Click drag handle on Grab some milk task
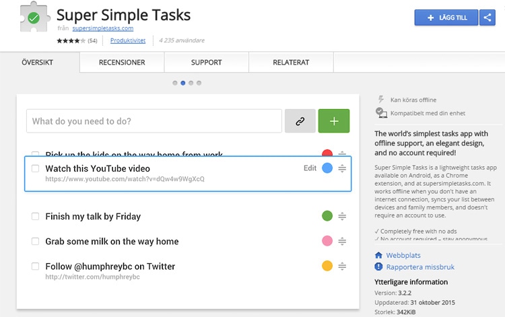 (x=342, y=241)
